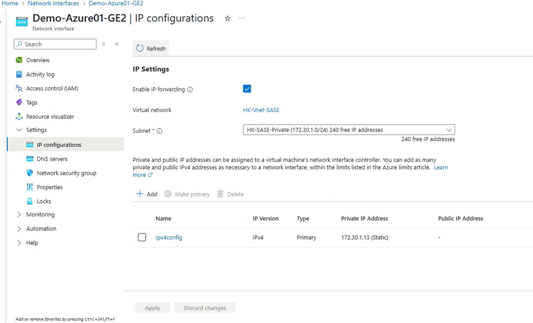
Task: Uncheck Enable IP forwarding checkbox
Action: click(x=247, y=89)
